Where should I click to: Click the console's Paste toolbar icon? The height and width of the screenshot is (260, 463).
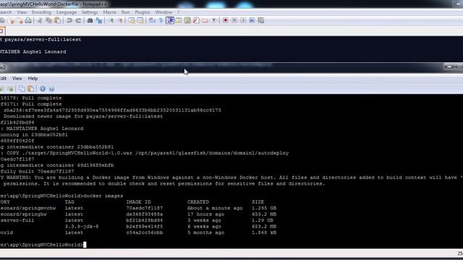click(30, 89)
